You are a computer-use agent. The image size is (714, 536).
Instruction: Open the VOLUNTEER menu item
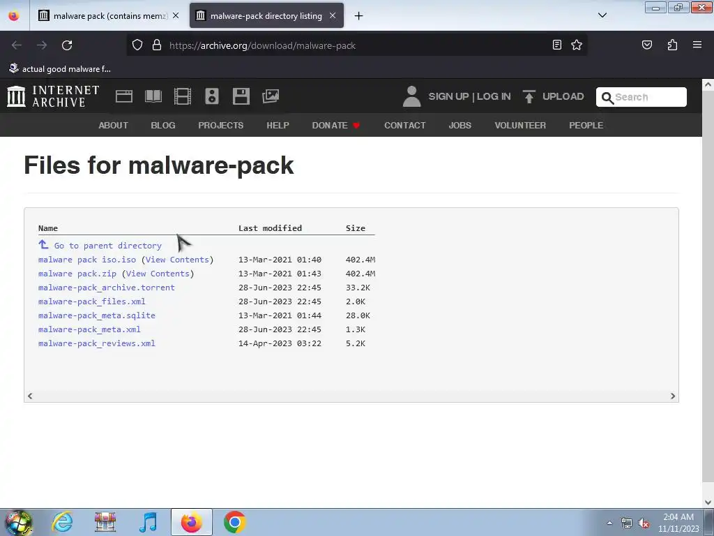520,126
